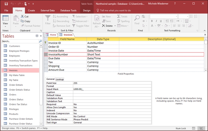
Task: Click the text highlight color button
Action: pyautogui.click(x=159, y=26)
